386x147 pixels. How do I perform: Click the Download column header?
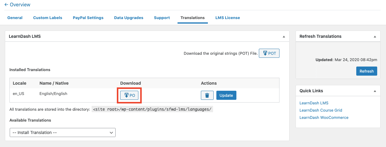click(130, 83)
